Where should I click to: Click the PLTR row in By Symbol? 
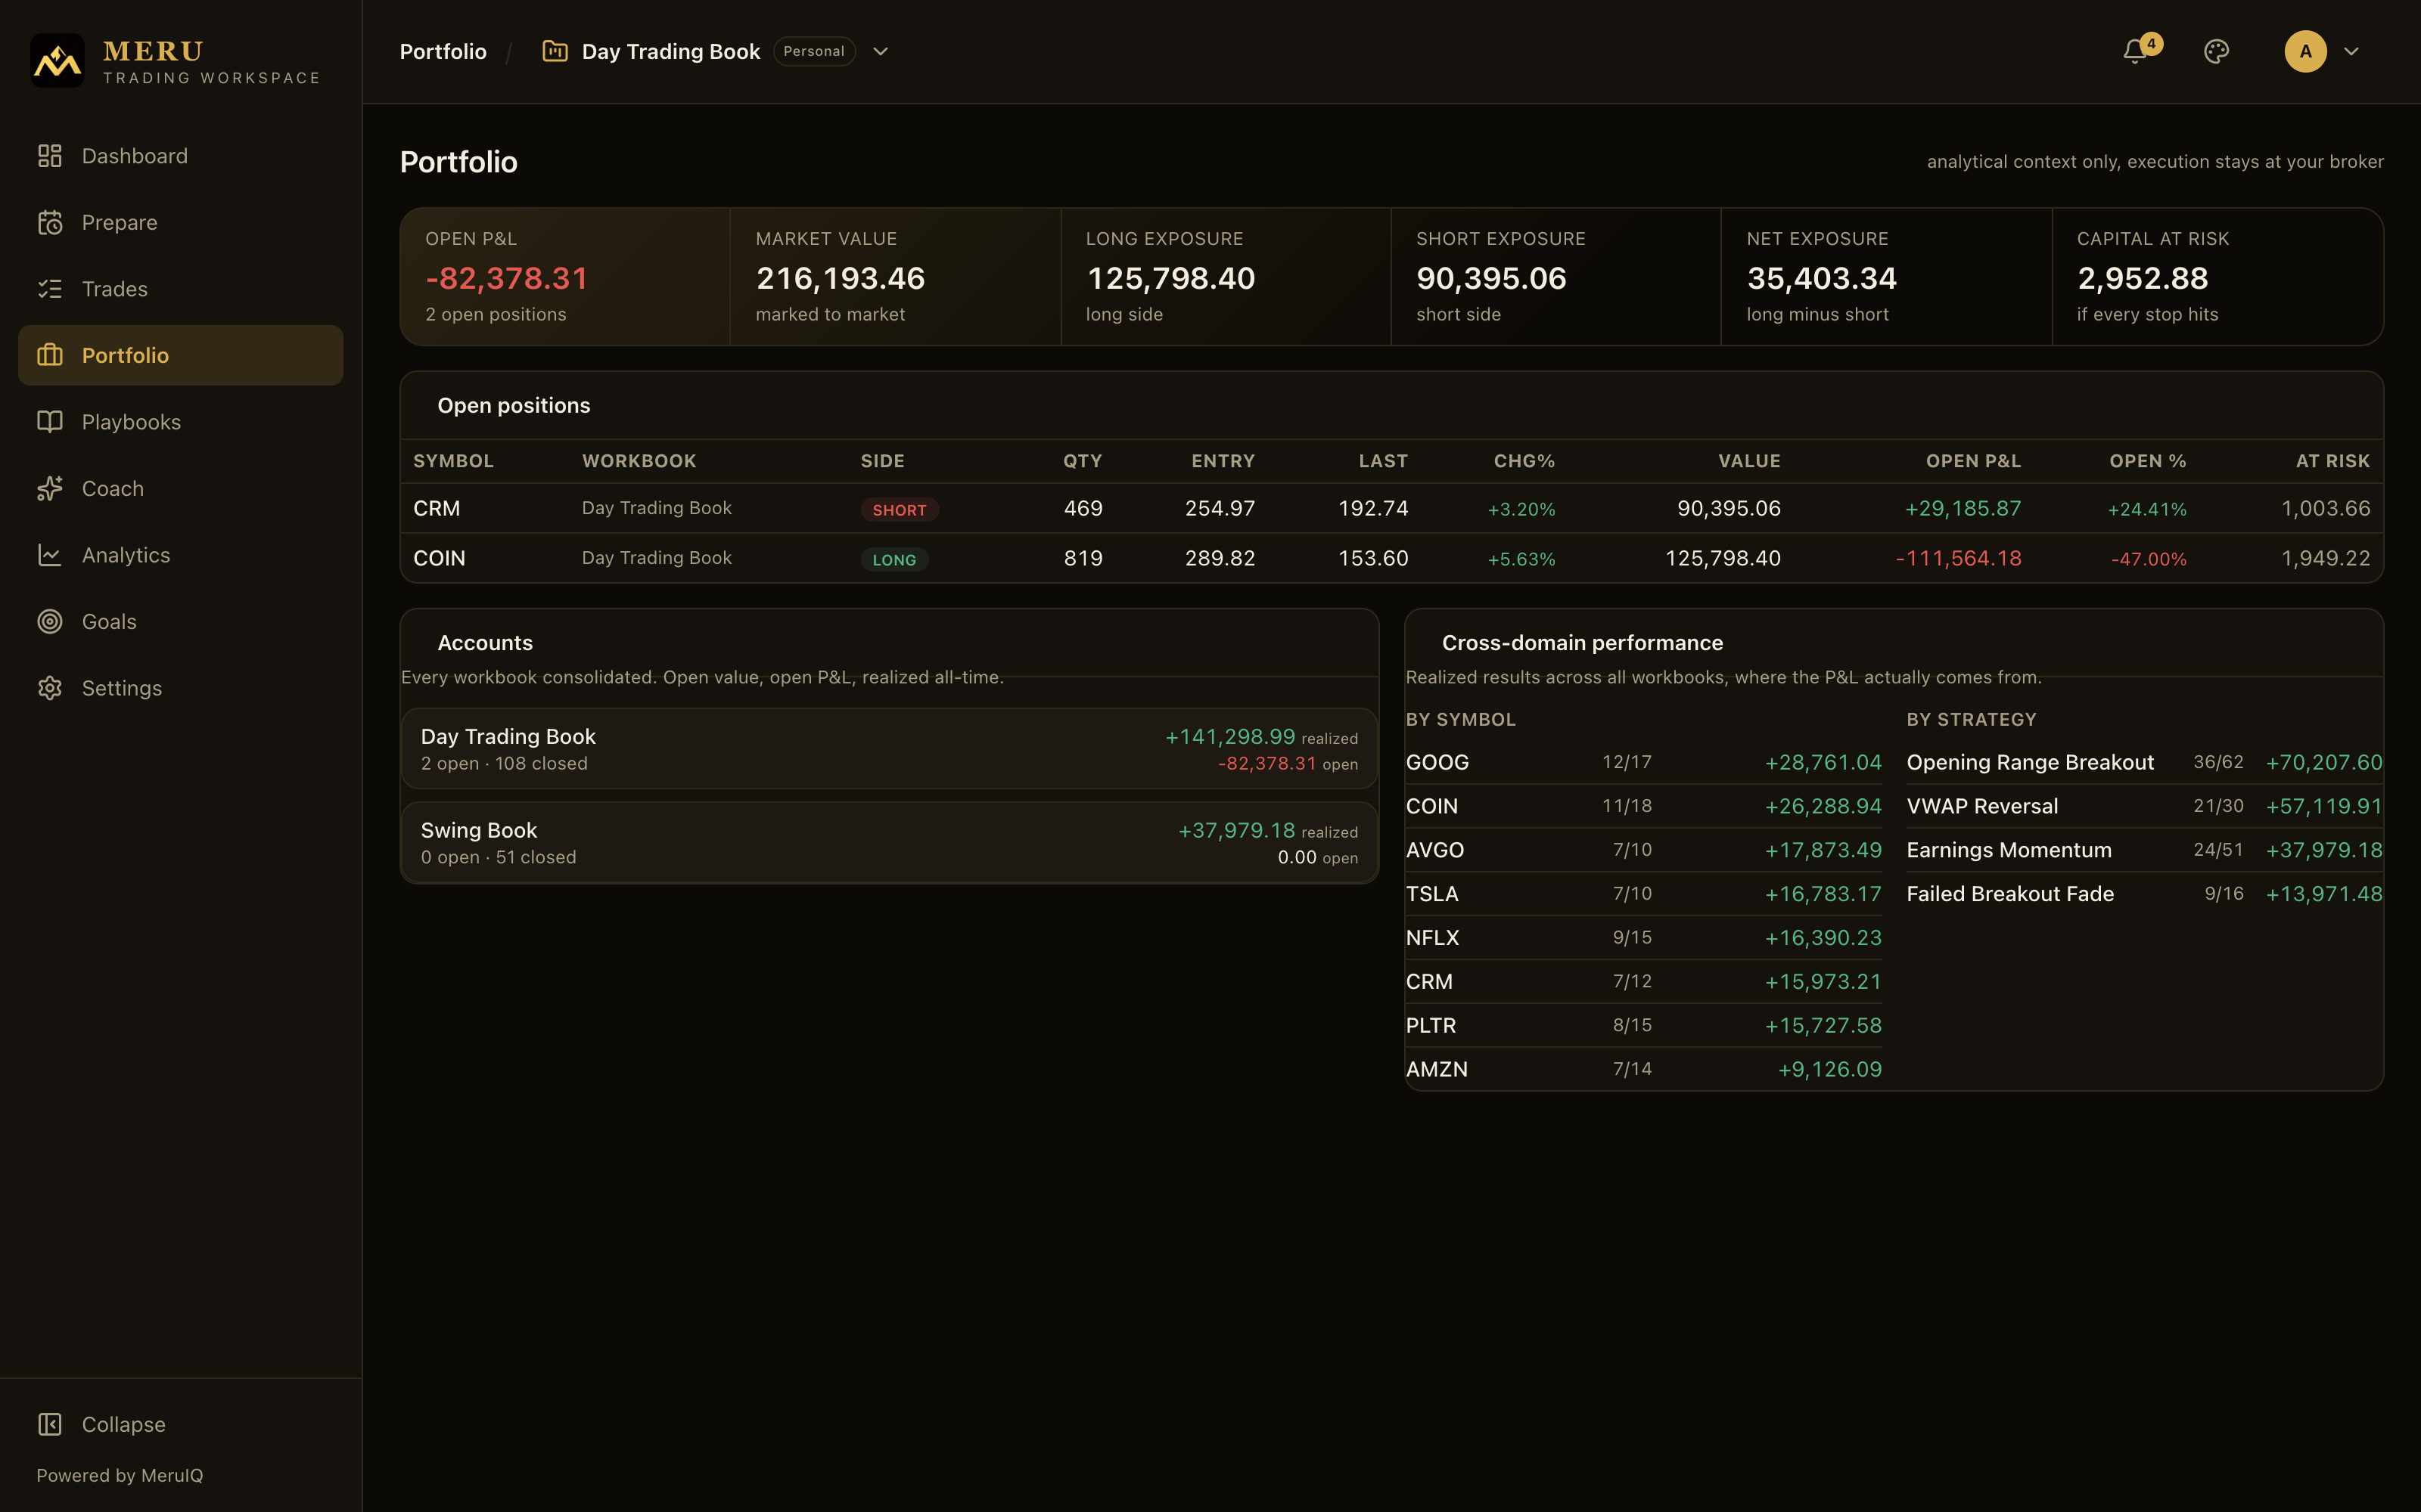[1644, 1025]
